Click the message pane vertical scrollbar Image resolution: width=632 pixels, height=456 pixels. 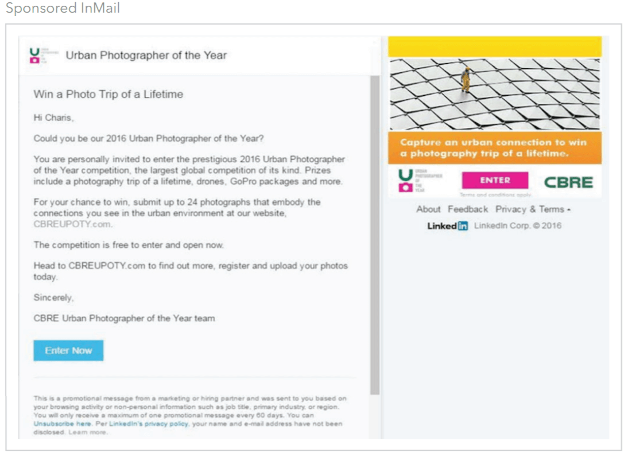click(375, 235)
